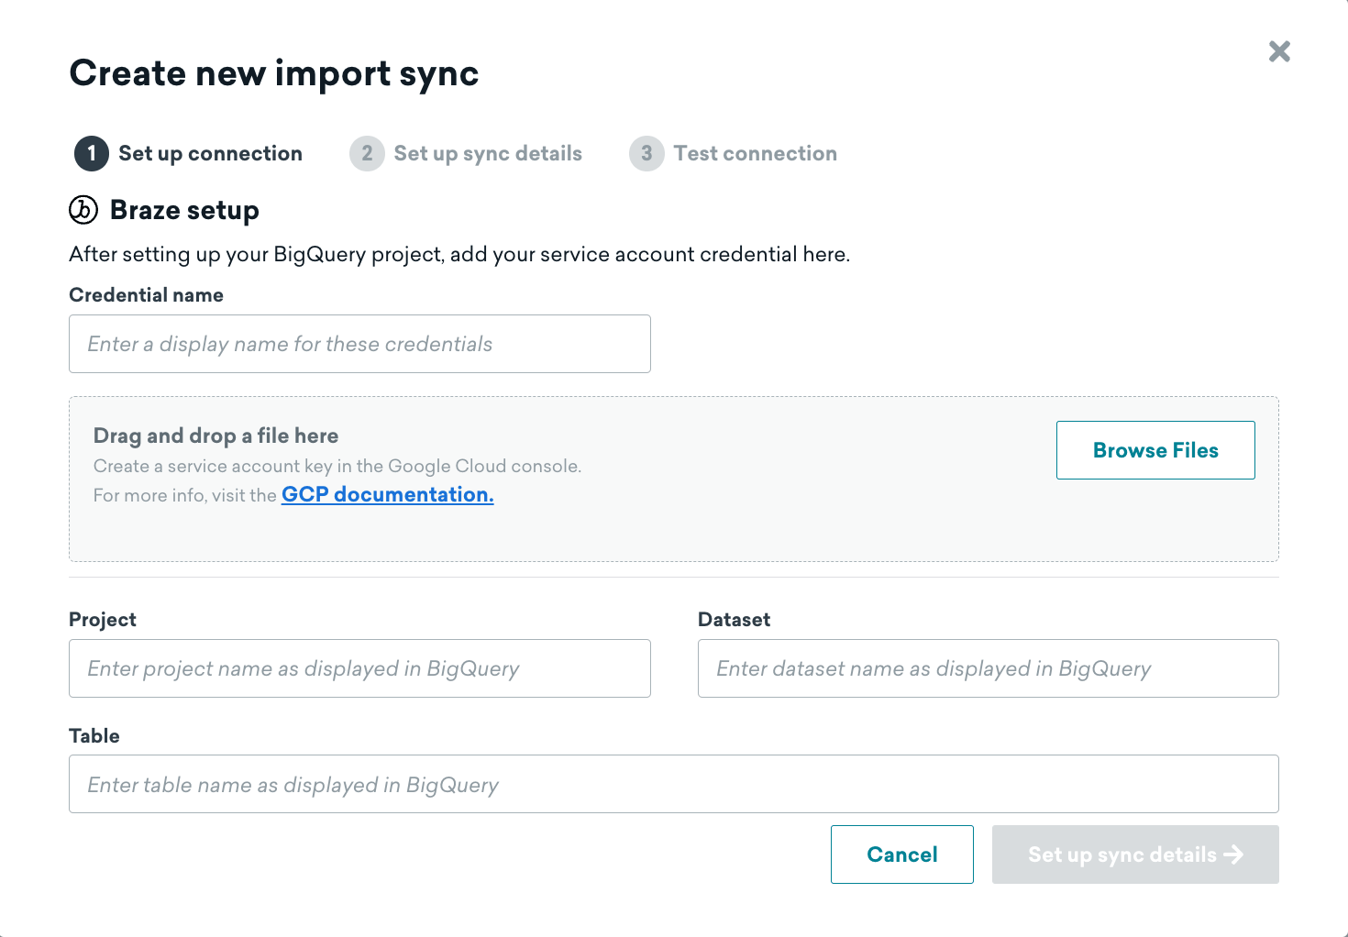Open the GCP documentation link
1348x937 pixels.
[386, 494]
